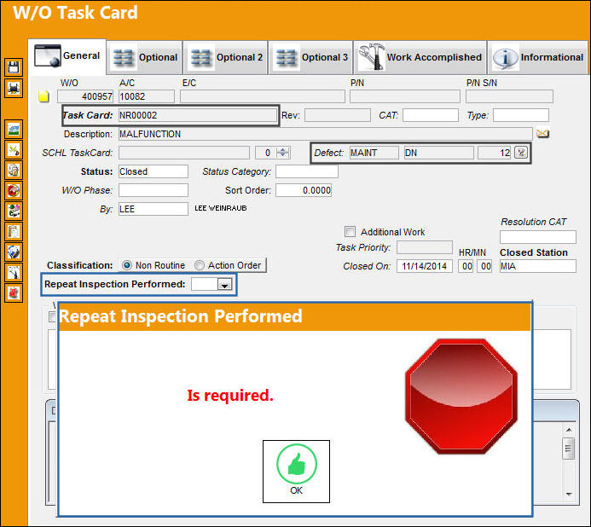
Task: Click the Resolution CAT field
Action: [x=538, y=237]
